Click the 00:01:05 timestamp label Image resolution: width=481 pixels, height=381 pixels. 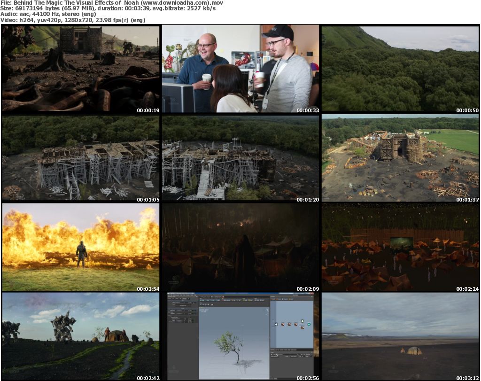coord(148,200)
